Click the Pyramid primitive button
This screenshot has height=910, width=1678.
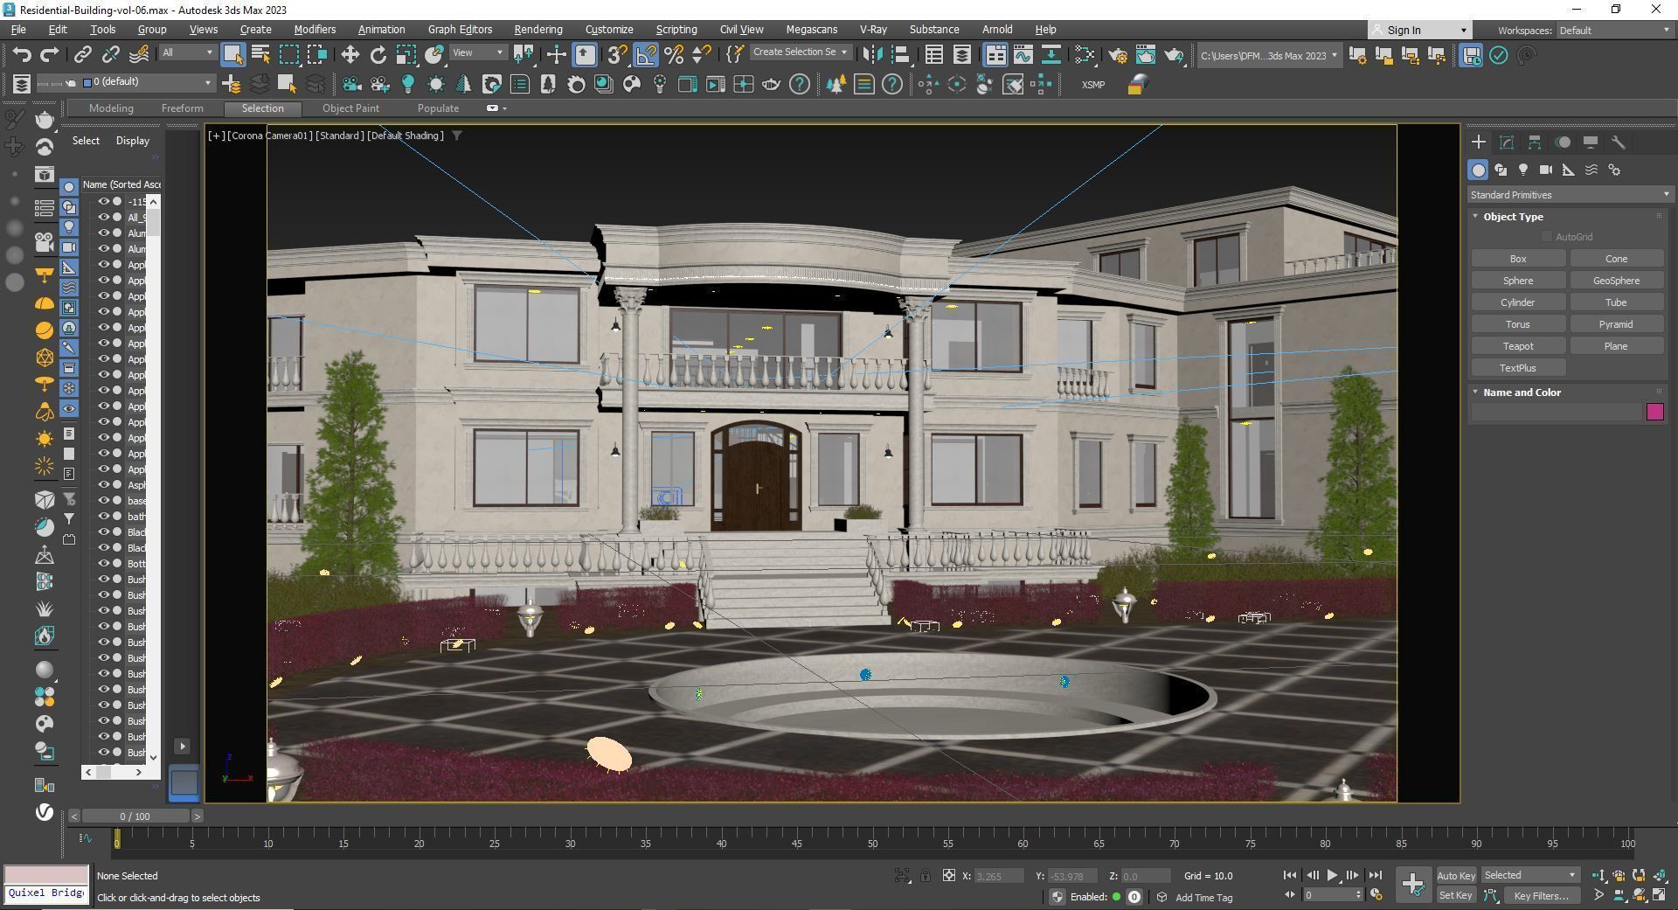(x=1616, y=324)
